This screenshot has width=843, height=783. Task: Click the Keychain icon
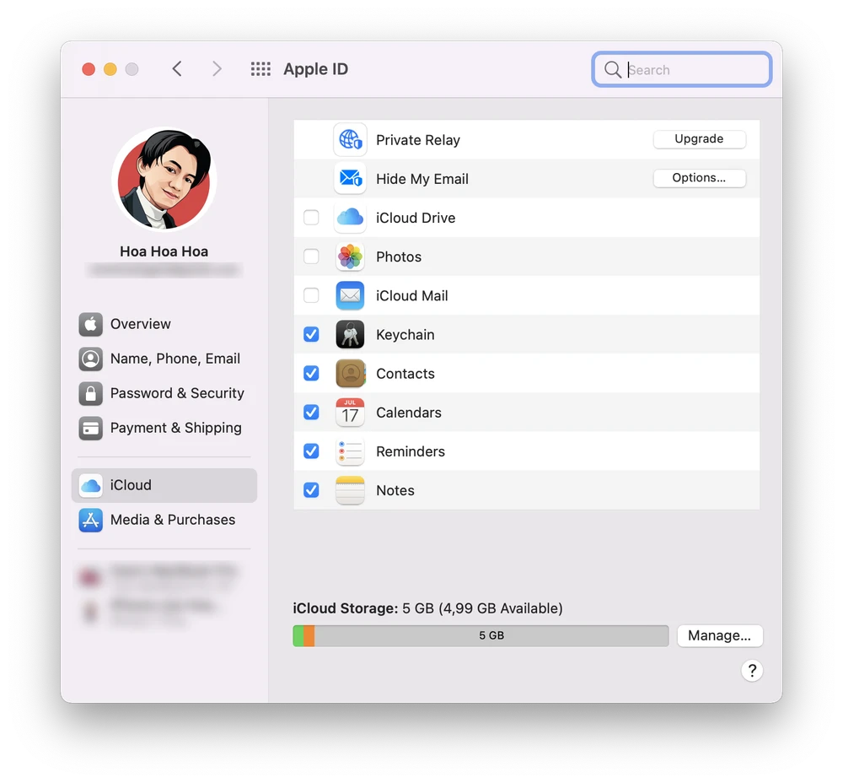click(x=350, y=334)
